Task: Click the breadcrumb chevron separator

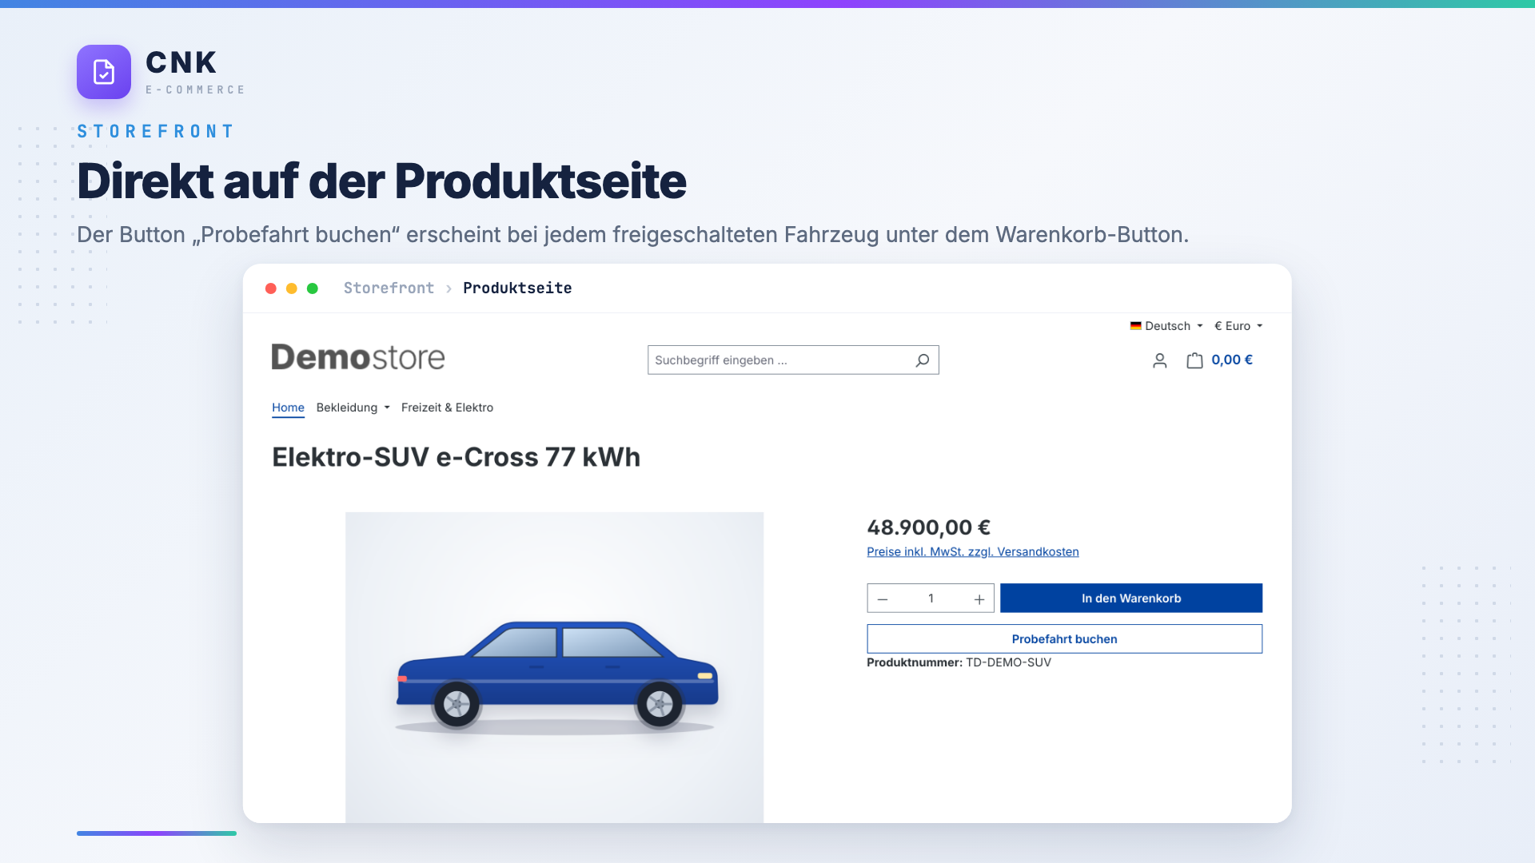Action: pyautogui.click(x=449, y=288)
